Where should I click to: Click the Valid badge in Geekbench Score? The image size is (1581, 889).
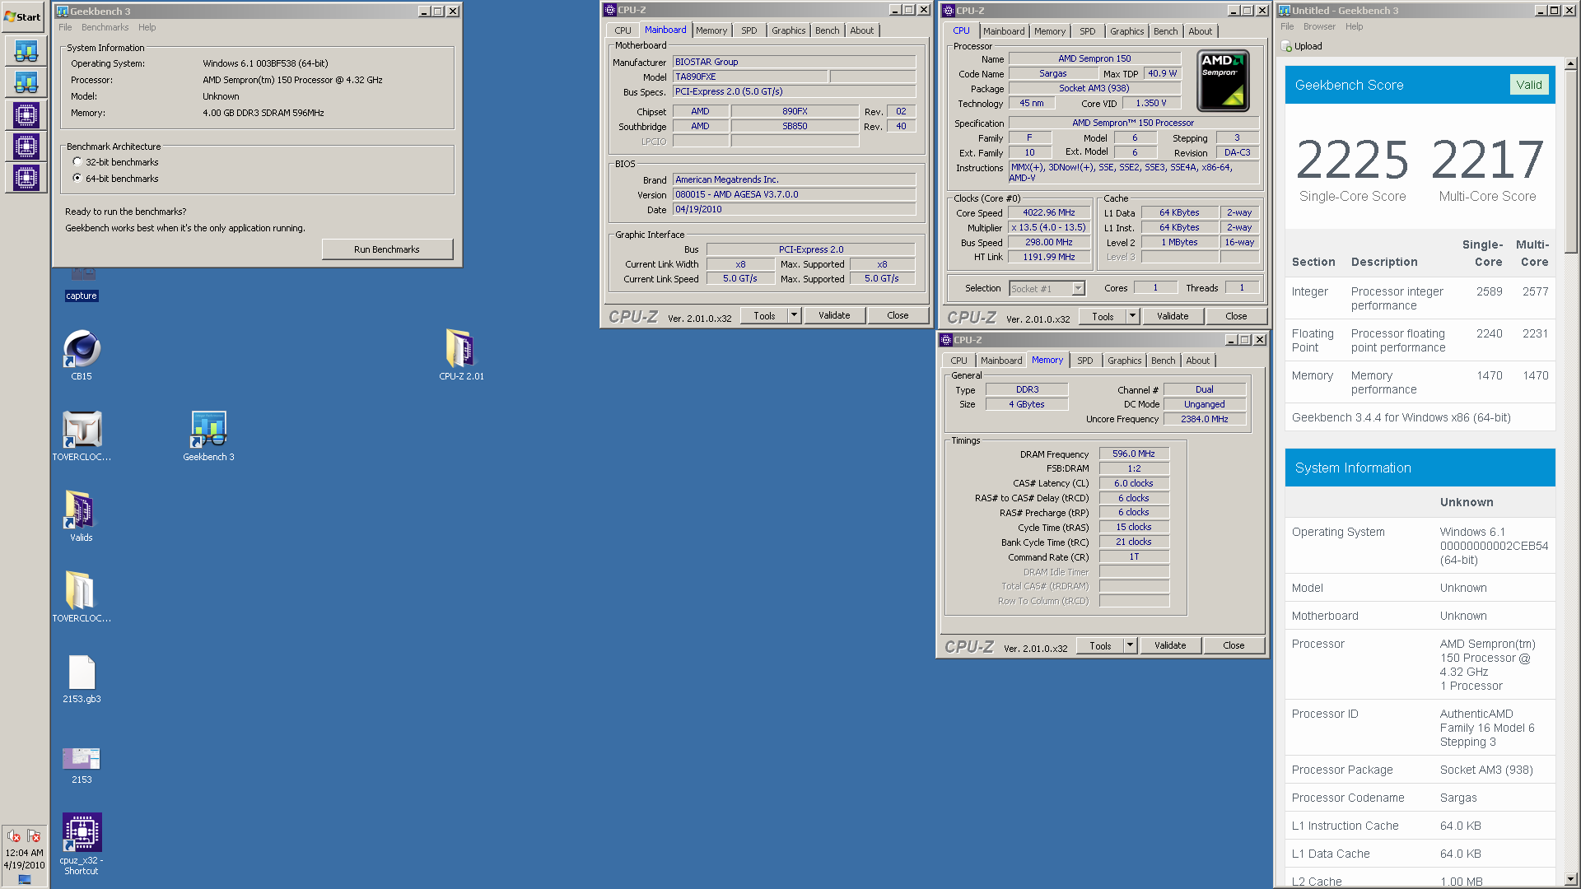(x=1529, y=85)
